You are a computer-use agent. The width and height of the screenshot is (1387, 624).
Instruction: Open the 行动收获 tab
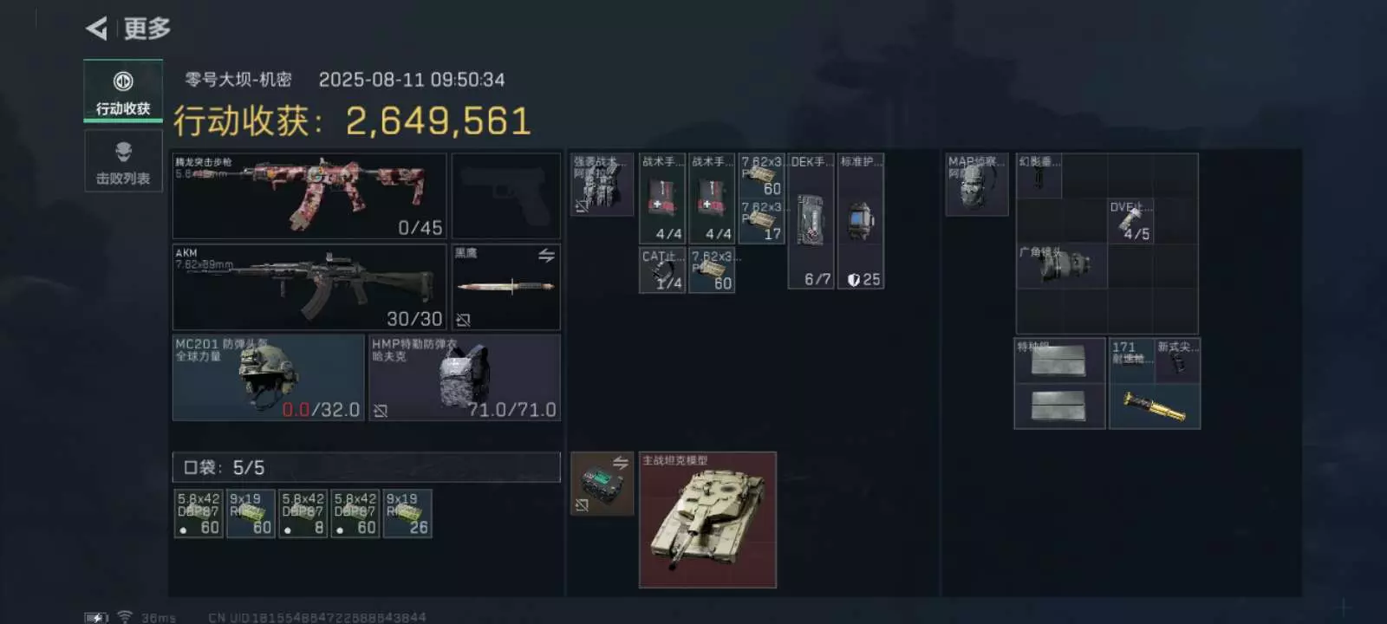pos(123,91)
